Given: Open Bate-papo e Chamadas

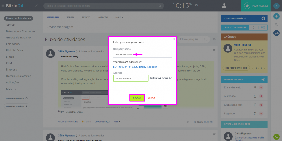Looking at the screenshot, I should pos(20,31).
